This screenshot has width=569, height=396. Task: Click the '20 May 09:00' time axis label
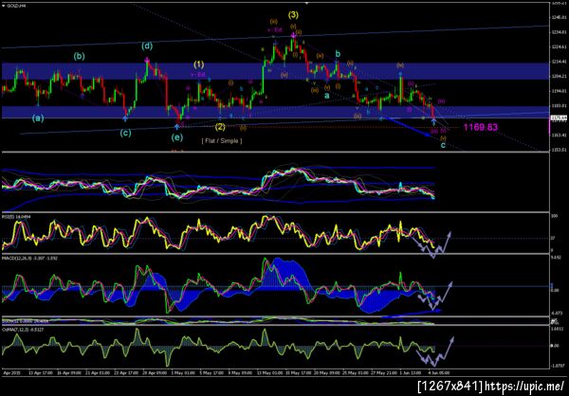coord(327,372)
